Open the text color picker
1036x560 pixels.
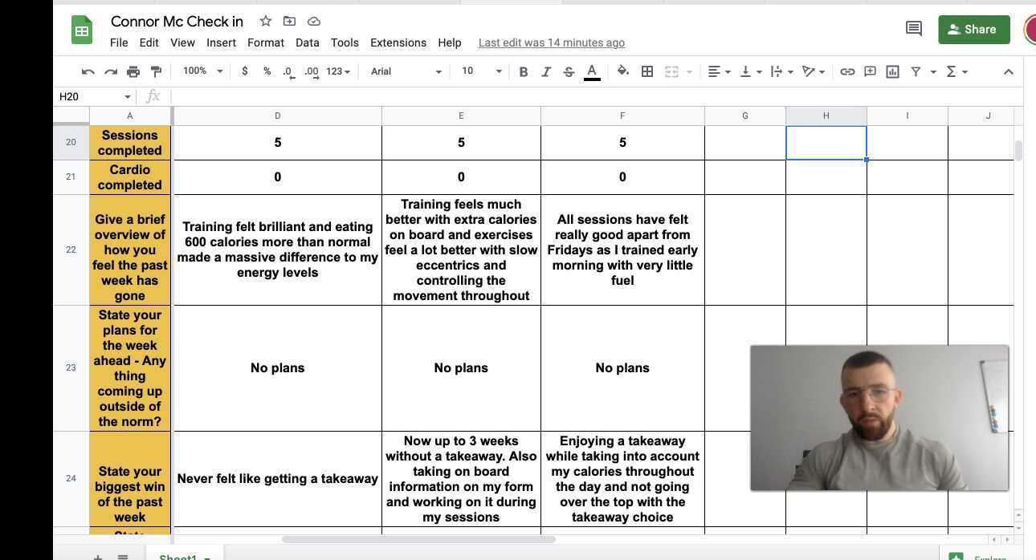point(592,71)
